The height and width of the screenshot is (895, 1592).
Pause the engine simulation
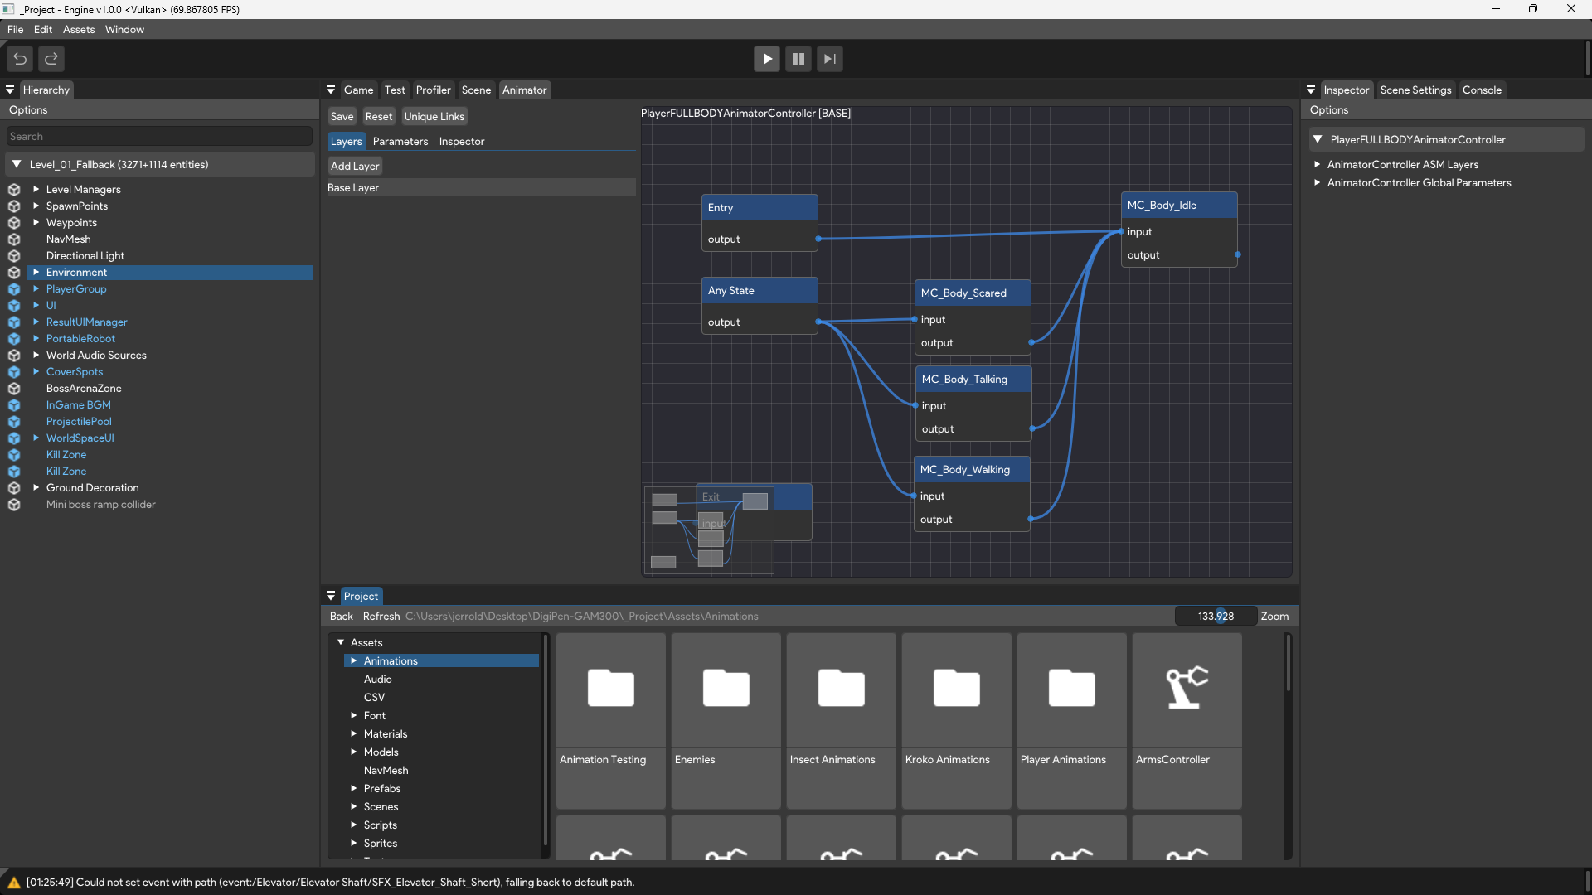(x=798, y=59)
